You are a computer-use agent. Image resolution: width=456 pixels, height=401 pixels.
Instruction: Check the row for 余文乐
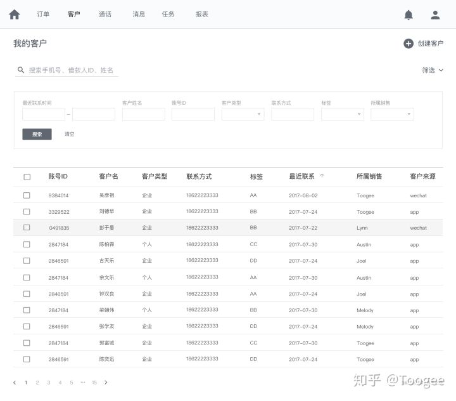pyautogui.click(x=27, y=277)
